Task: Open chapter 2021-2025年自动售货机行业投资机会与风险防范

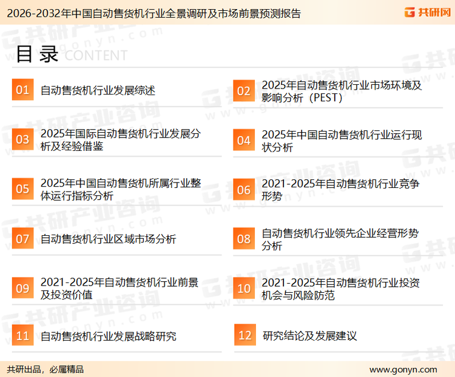Action: click(340, 289)
